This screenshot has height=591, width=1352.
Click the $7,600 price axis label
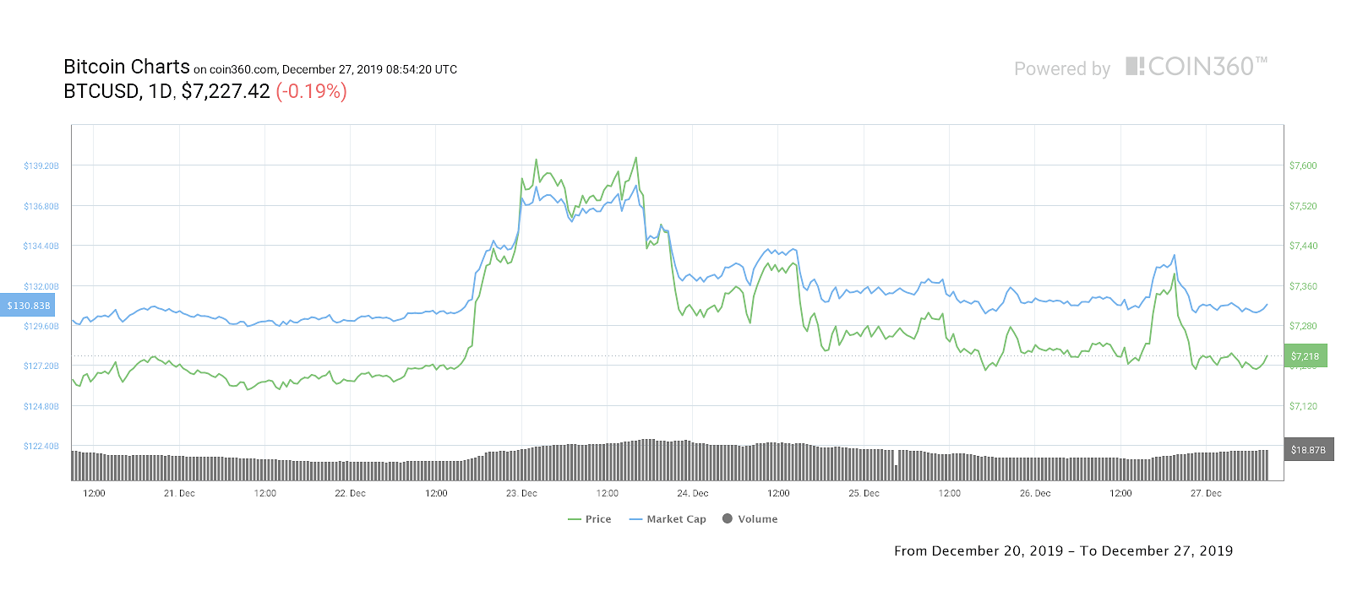pyautogui.click(x=1303, y=165)
